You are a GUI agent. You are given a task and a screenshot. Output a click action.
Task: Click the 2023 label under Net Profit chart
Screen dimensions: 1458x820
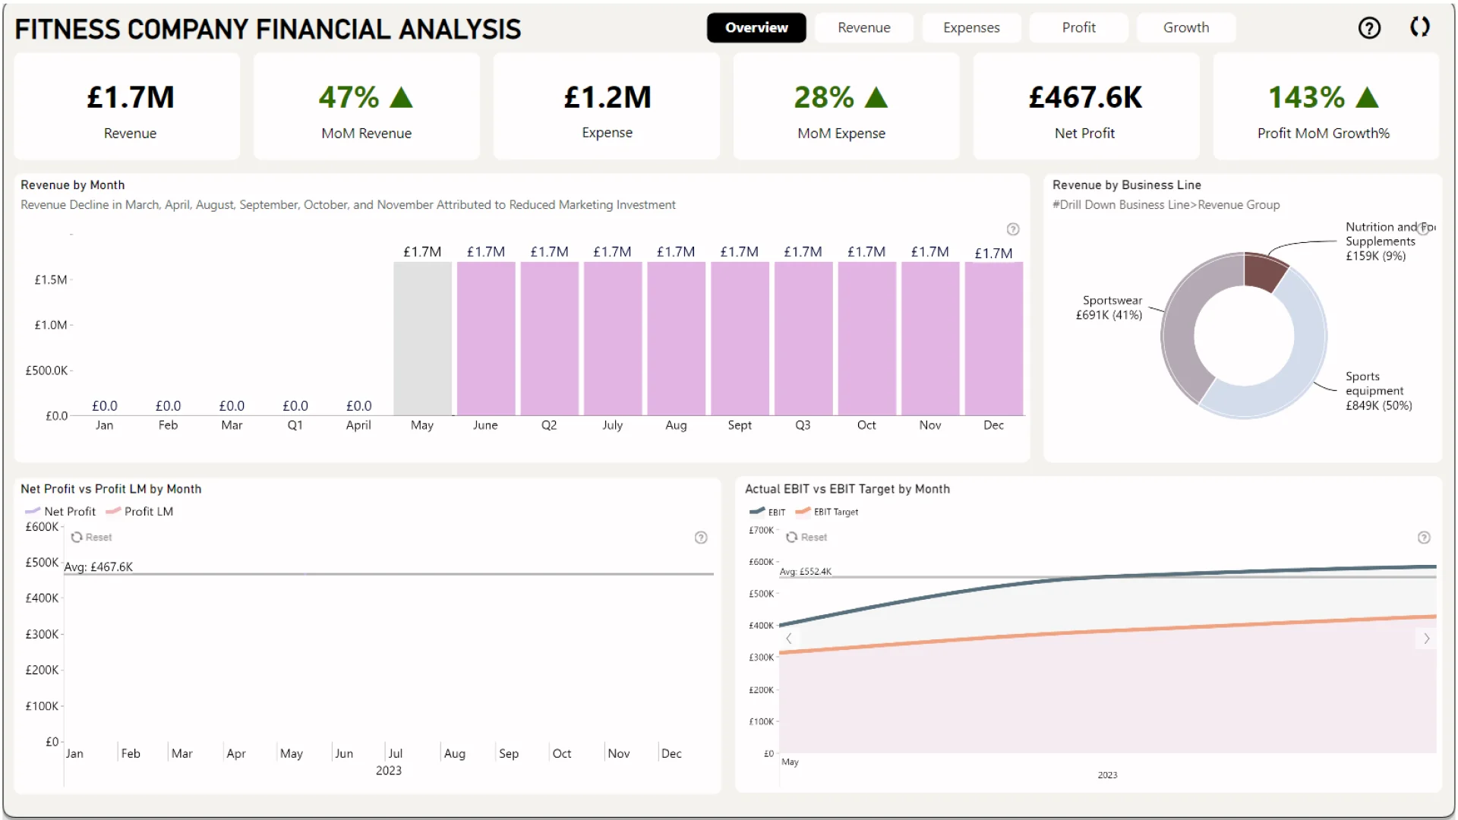point(389,771)
